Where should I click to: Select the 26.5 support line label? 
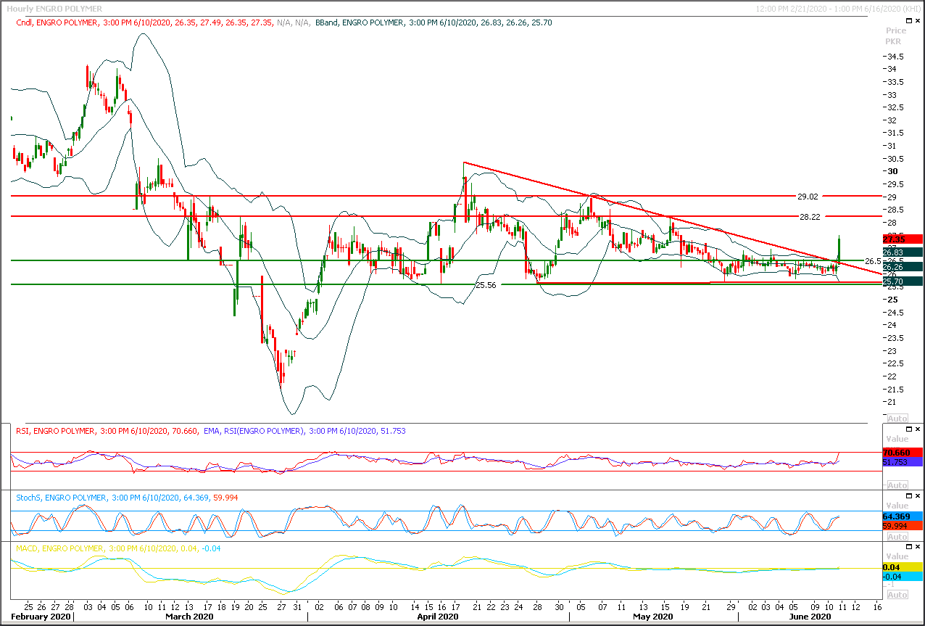tap(873, 261)
